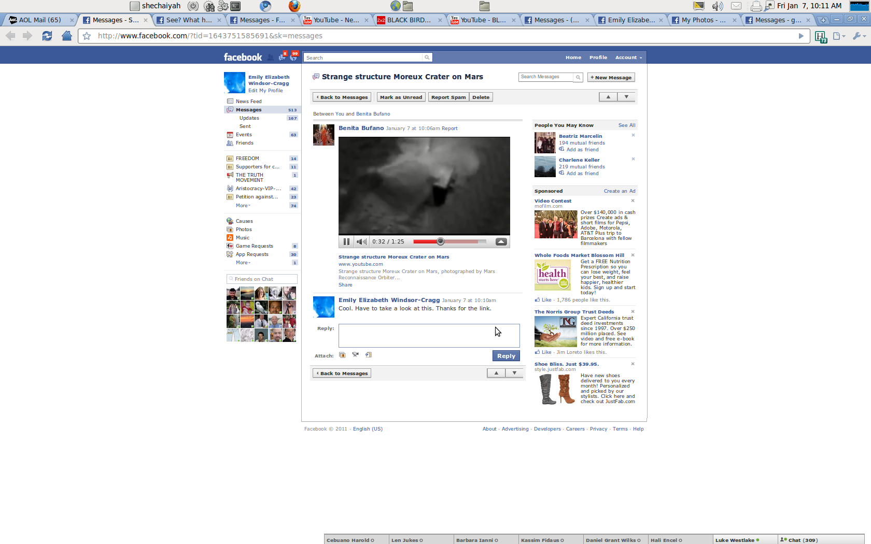Viewport: 871px width, 544px height.
Task: Click New Message button
Action: 611,77
